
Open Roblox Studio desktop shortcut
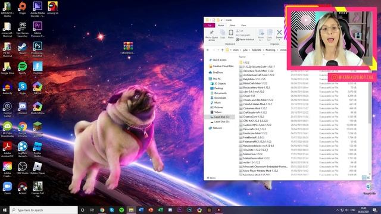point(38,149)
